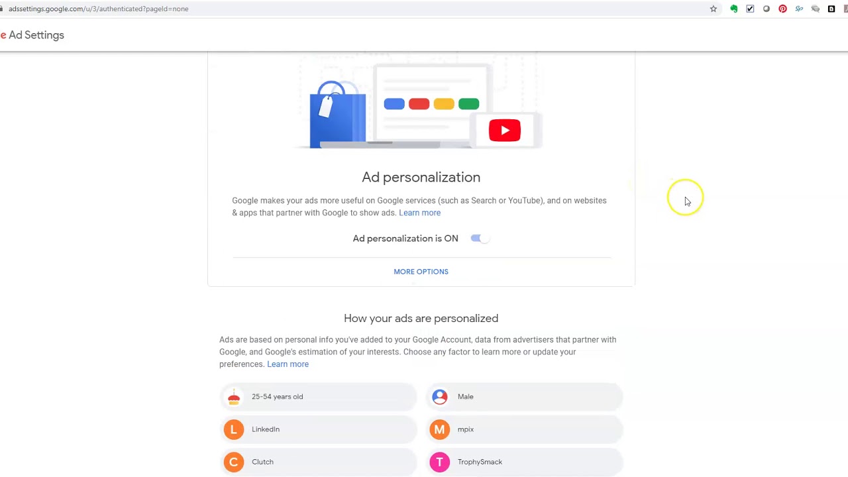
Task: Open the Clutch ad factor
Action: point(318,462)
